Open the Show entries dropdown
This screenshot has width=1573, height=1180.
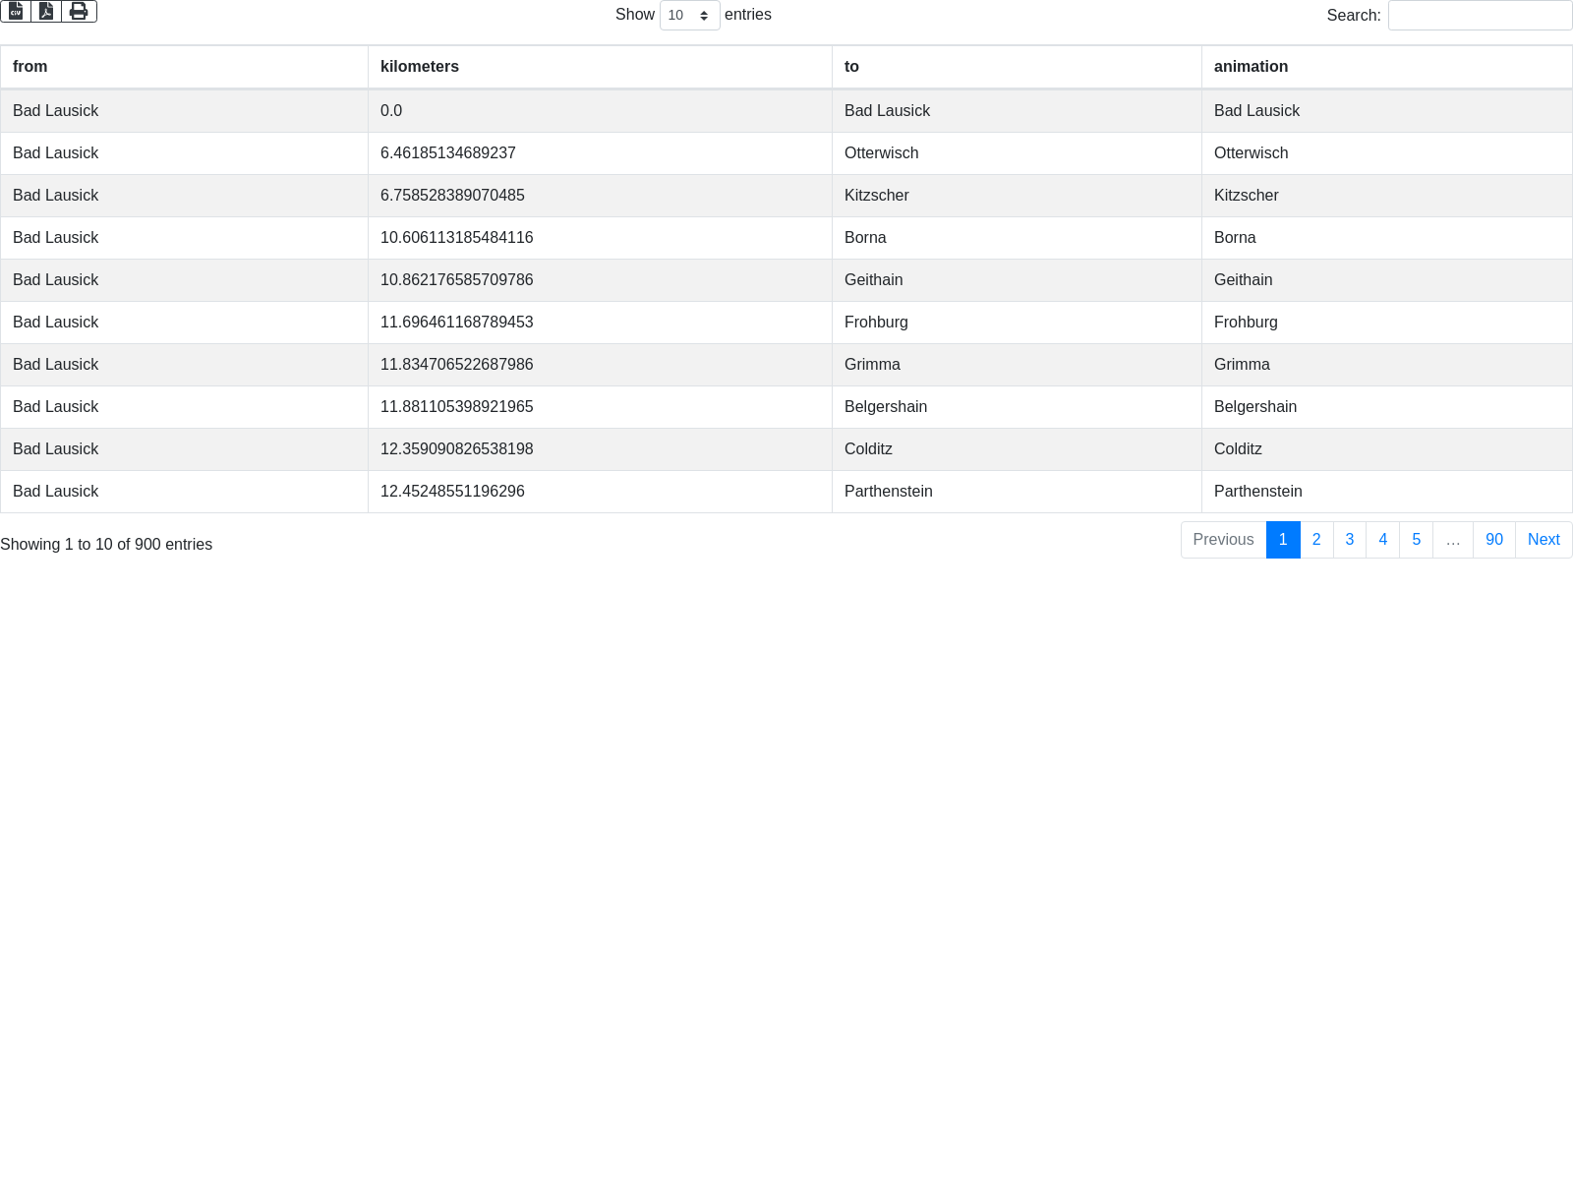tap(689, 16)
